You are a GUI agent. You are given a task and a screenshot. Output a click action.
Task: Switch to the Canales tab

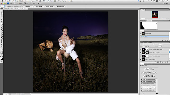pos(146,42)
